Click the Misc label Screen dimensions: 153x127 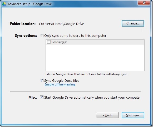[33, 97]
